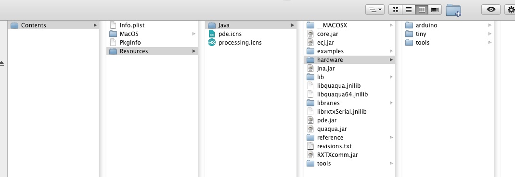Click the Quick Look eye button
515x177 pixels.
pyautogui.click(x=491, y=10)
